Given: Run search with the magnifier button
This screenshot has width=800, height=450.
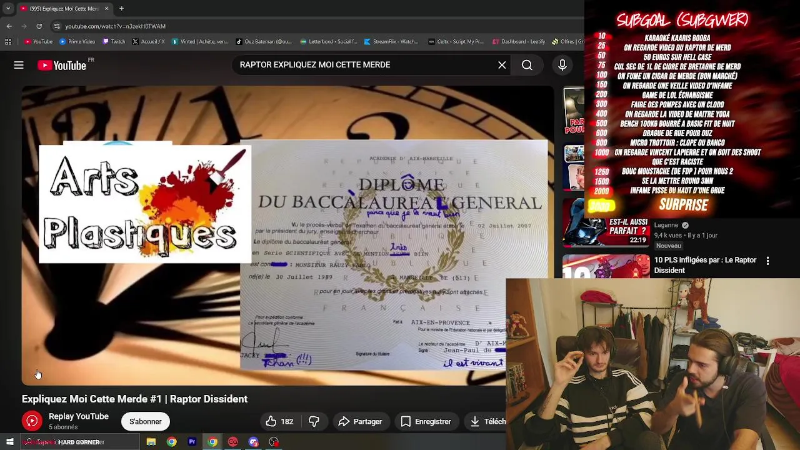Looking at the screenshot, I should tap(527, 65).
